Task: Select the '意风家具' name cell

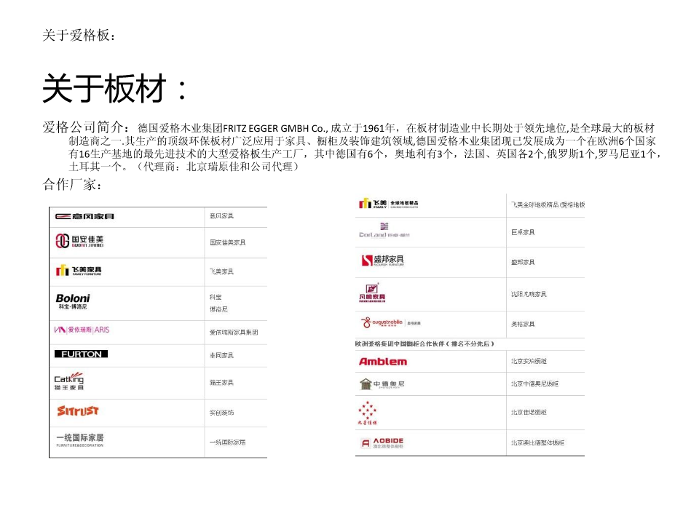Action: coord(221,216)
